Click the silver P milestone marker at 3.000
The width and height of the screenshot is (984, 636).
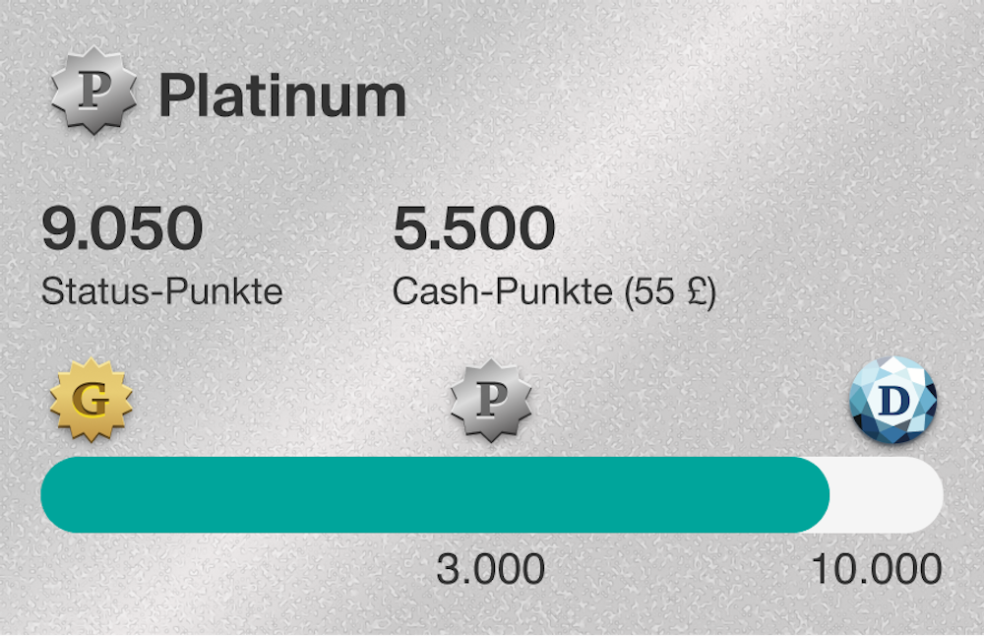(491, 400)
